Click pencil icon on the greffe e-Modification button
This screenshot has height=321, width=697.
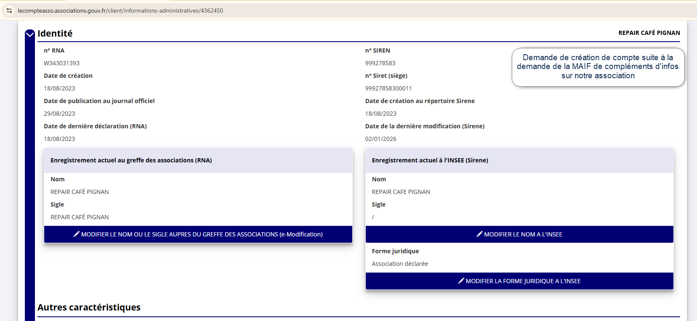pos(77,234)
